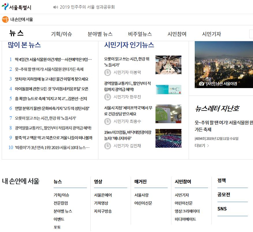This screenshot has width=253, height=232.
Task: Open the 시민참여 top menu
Action: (x=177, y=34)
